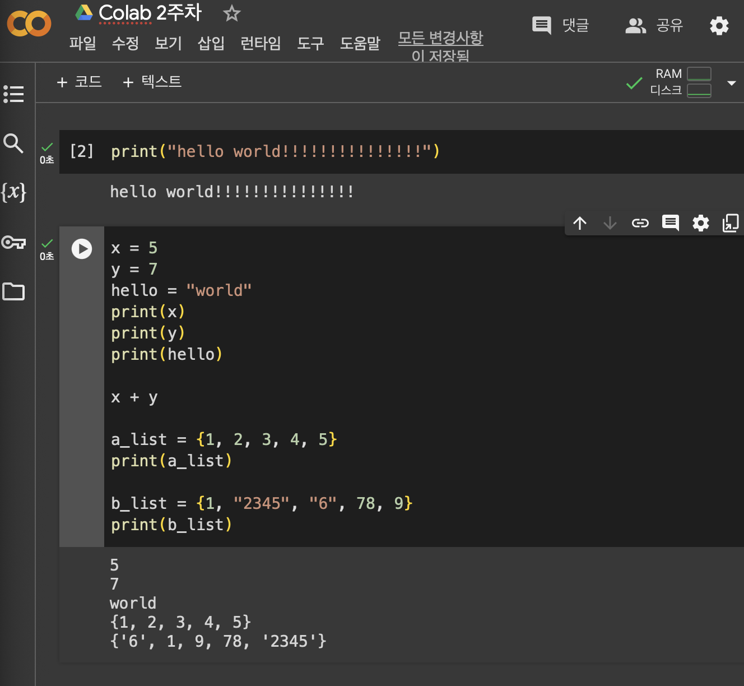Click the b_list assignment code line

[262, 503]
